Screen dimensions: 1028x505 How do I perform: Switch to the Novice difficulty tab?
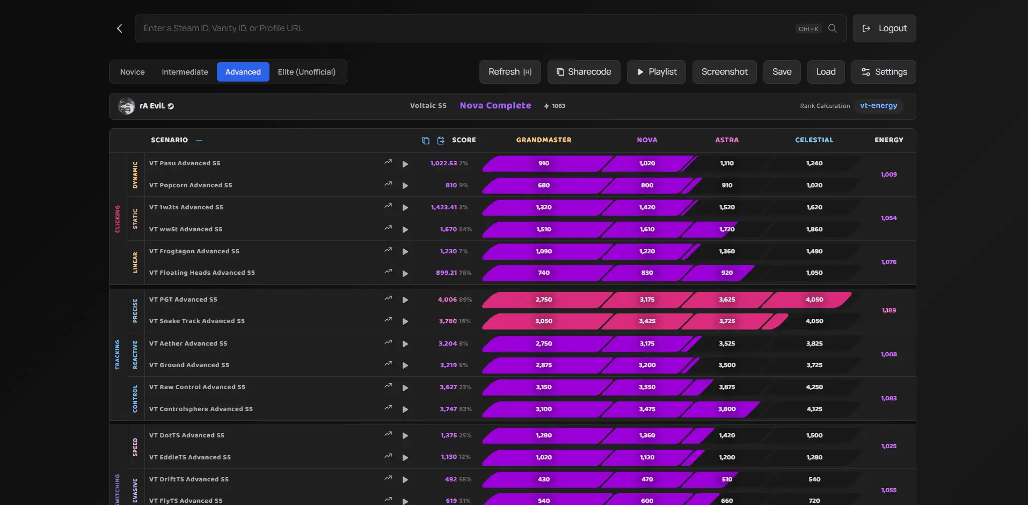coord(132,71)
